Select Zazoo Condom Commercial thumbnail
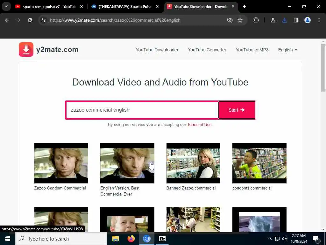 point(61,163)
